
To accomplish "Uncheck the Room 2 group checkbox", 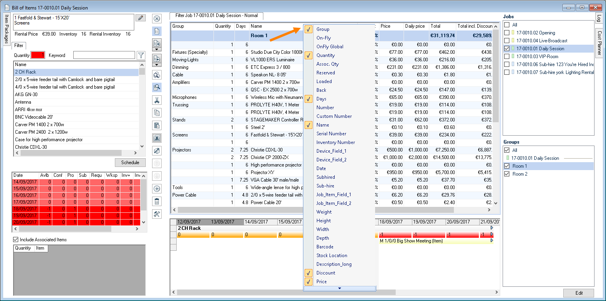I will click(x=507, y=174).
